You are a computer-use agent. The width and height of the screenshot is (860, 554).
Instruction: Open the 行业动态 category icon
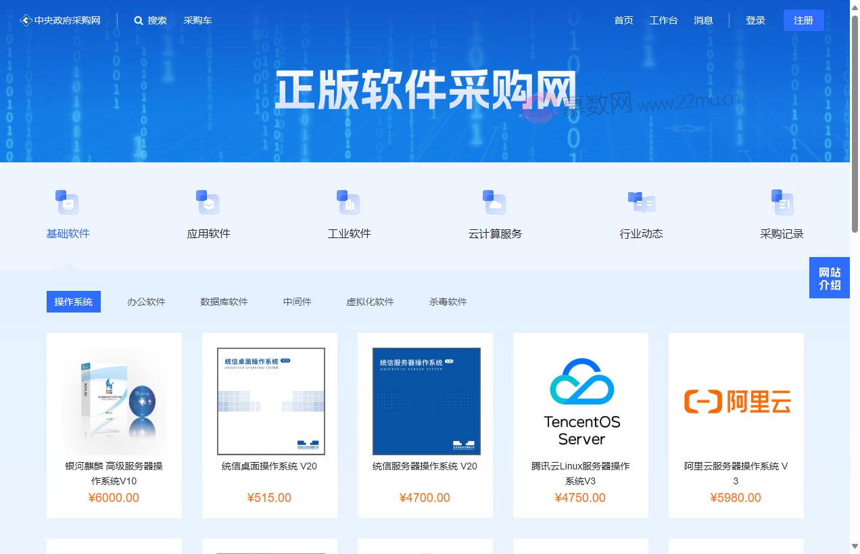tap(640, 202)
